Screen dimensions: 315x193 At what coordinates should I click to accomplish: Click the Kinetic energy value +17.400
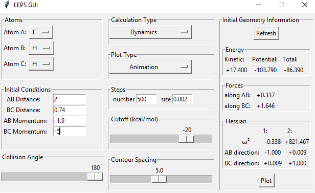click(x=236, y=70)
